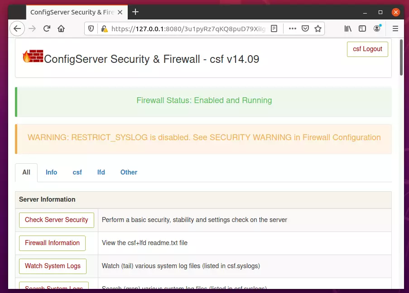This screenshot has height=293, width=409.
Task: Switch to the Other tab
Action: [129, 172]
